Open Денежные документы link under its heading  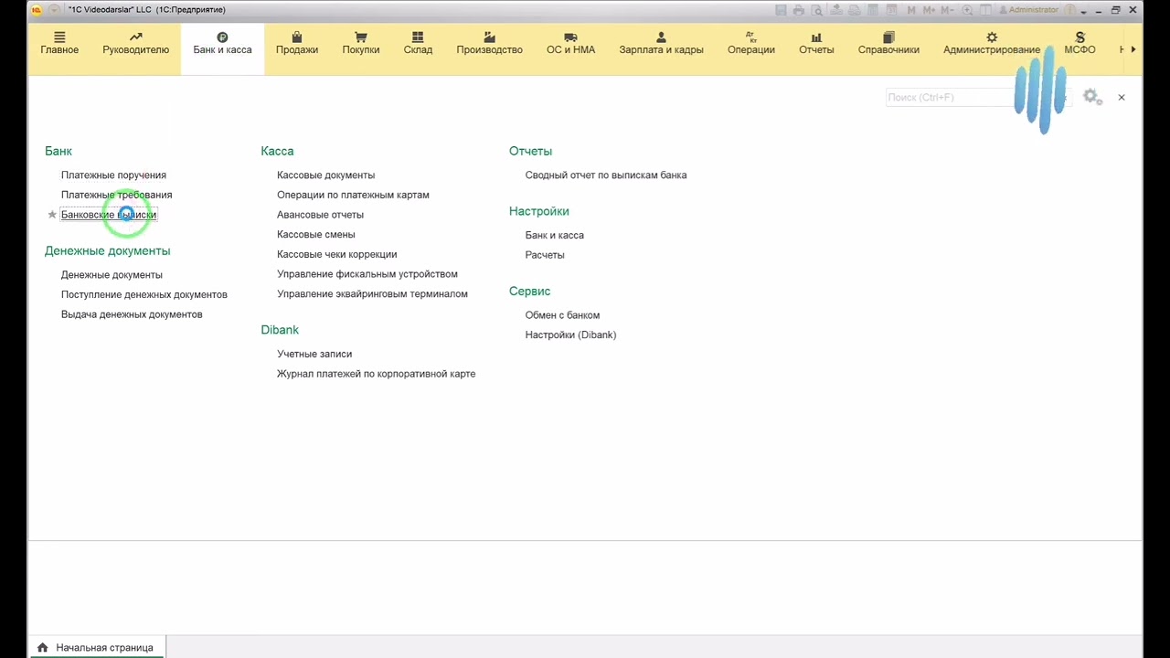[112, 274]
